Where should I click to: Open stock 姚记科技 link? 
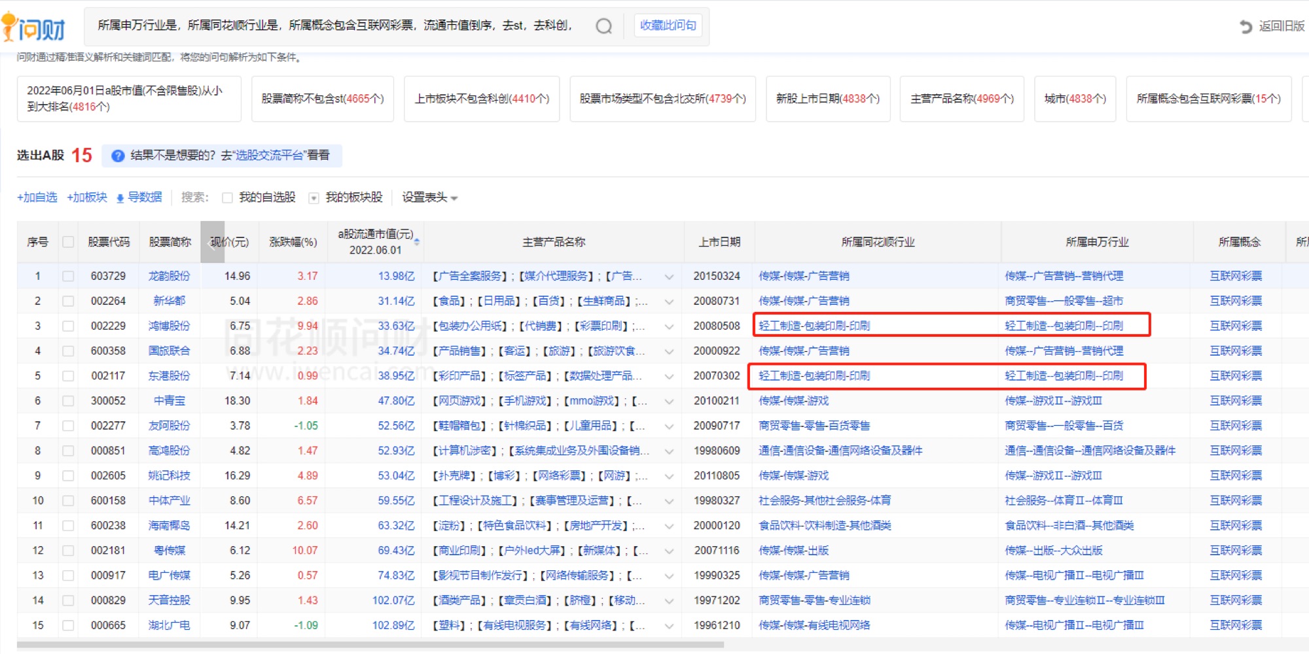pos(169,475)
